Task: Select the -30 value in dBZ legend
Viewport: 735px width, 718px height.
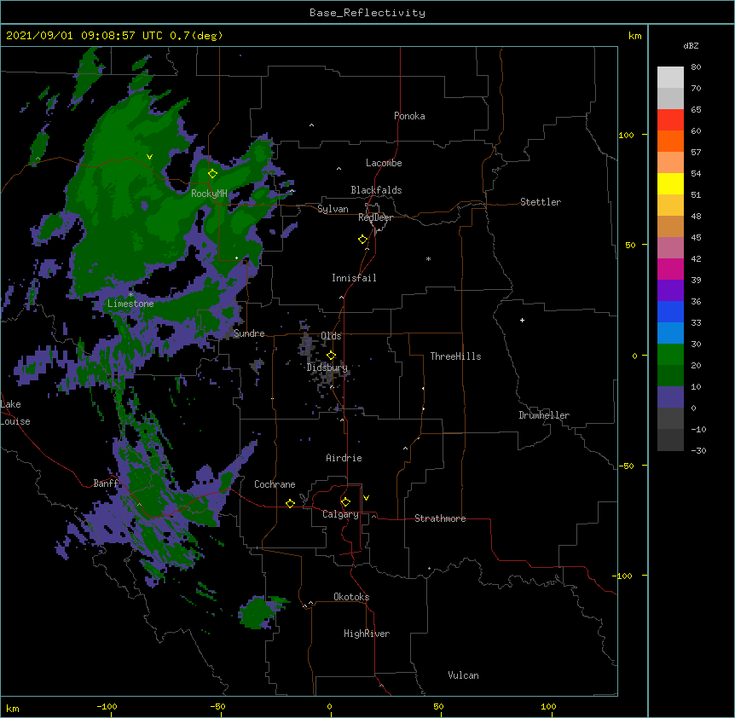Action: [698, 450]
